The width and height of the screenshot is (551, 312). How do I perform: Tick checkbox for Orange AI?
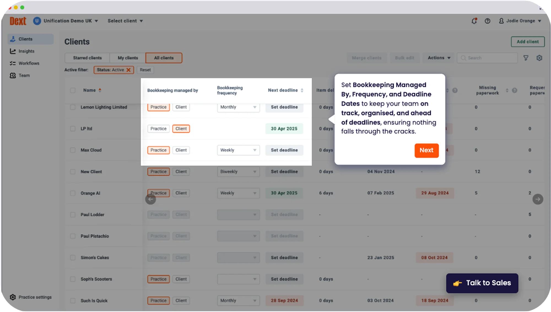(x=73, y=193)
